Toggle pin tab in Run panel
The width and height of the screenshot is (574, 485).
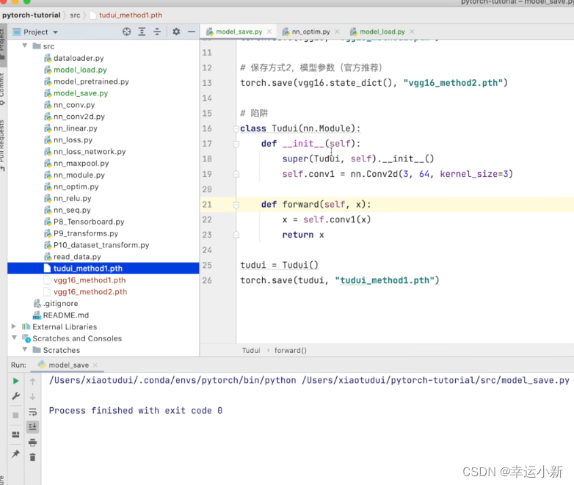15,455
